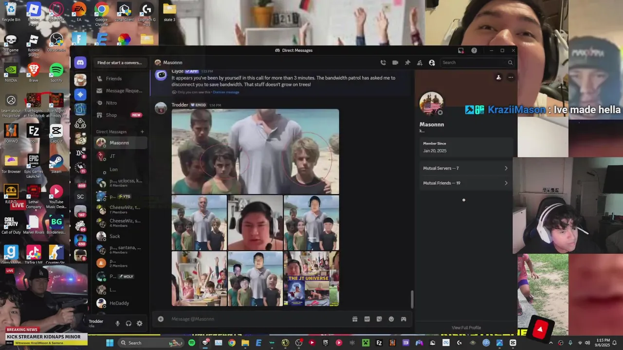Open File Explorer from the taskbar
The width and height of the screenshot is (623, 350).
coord(245,343)
